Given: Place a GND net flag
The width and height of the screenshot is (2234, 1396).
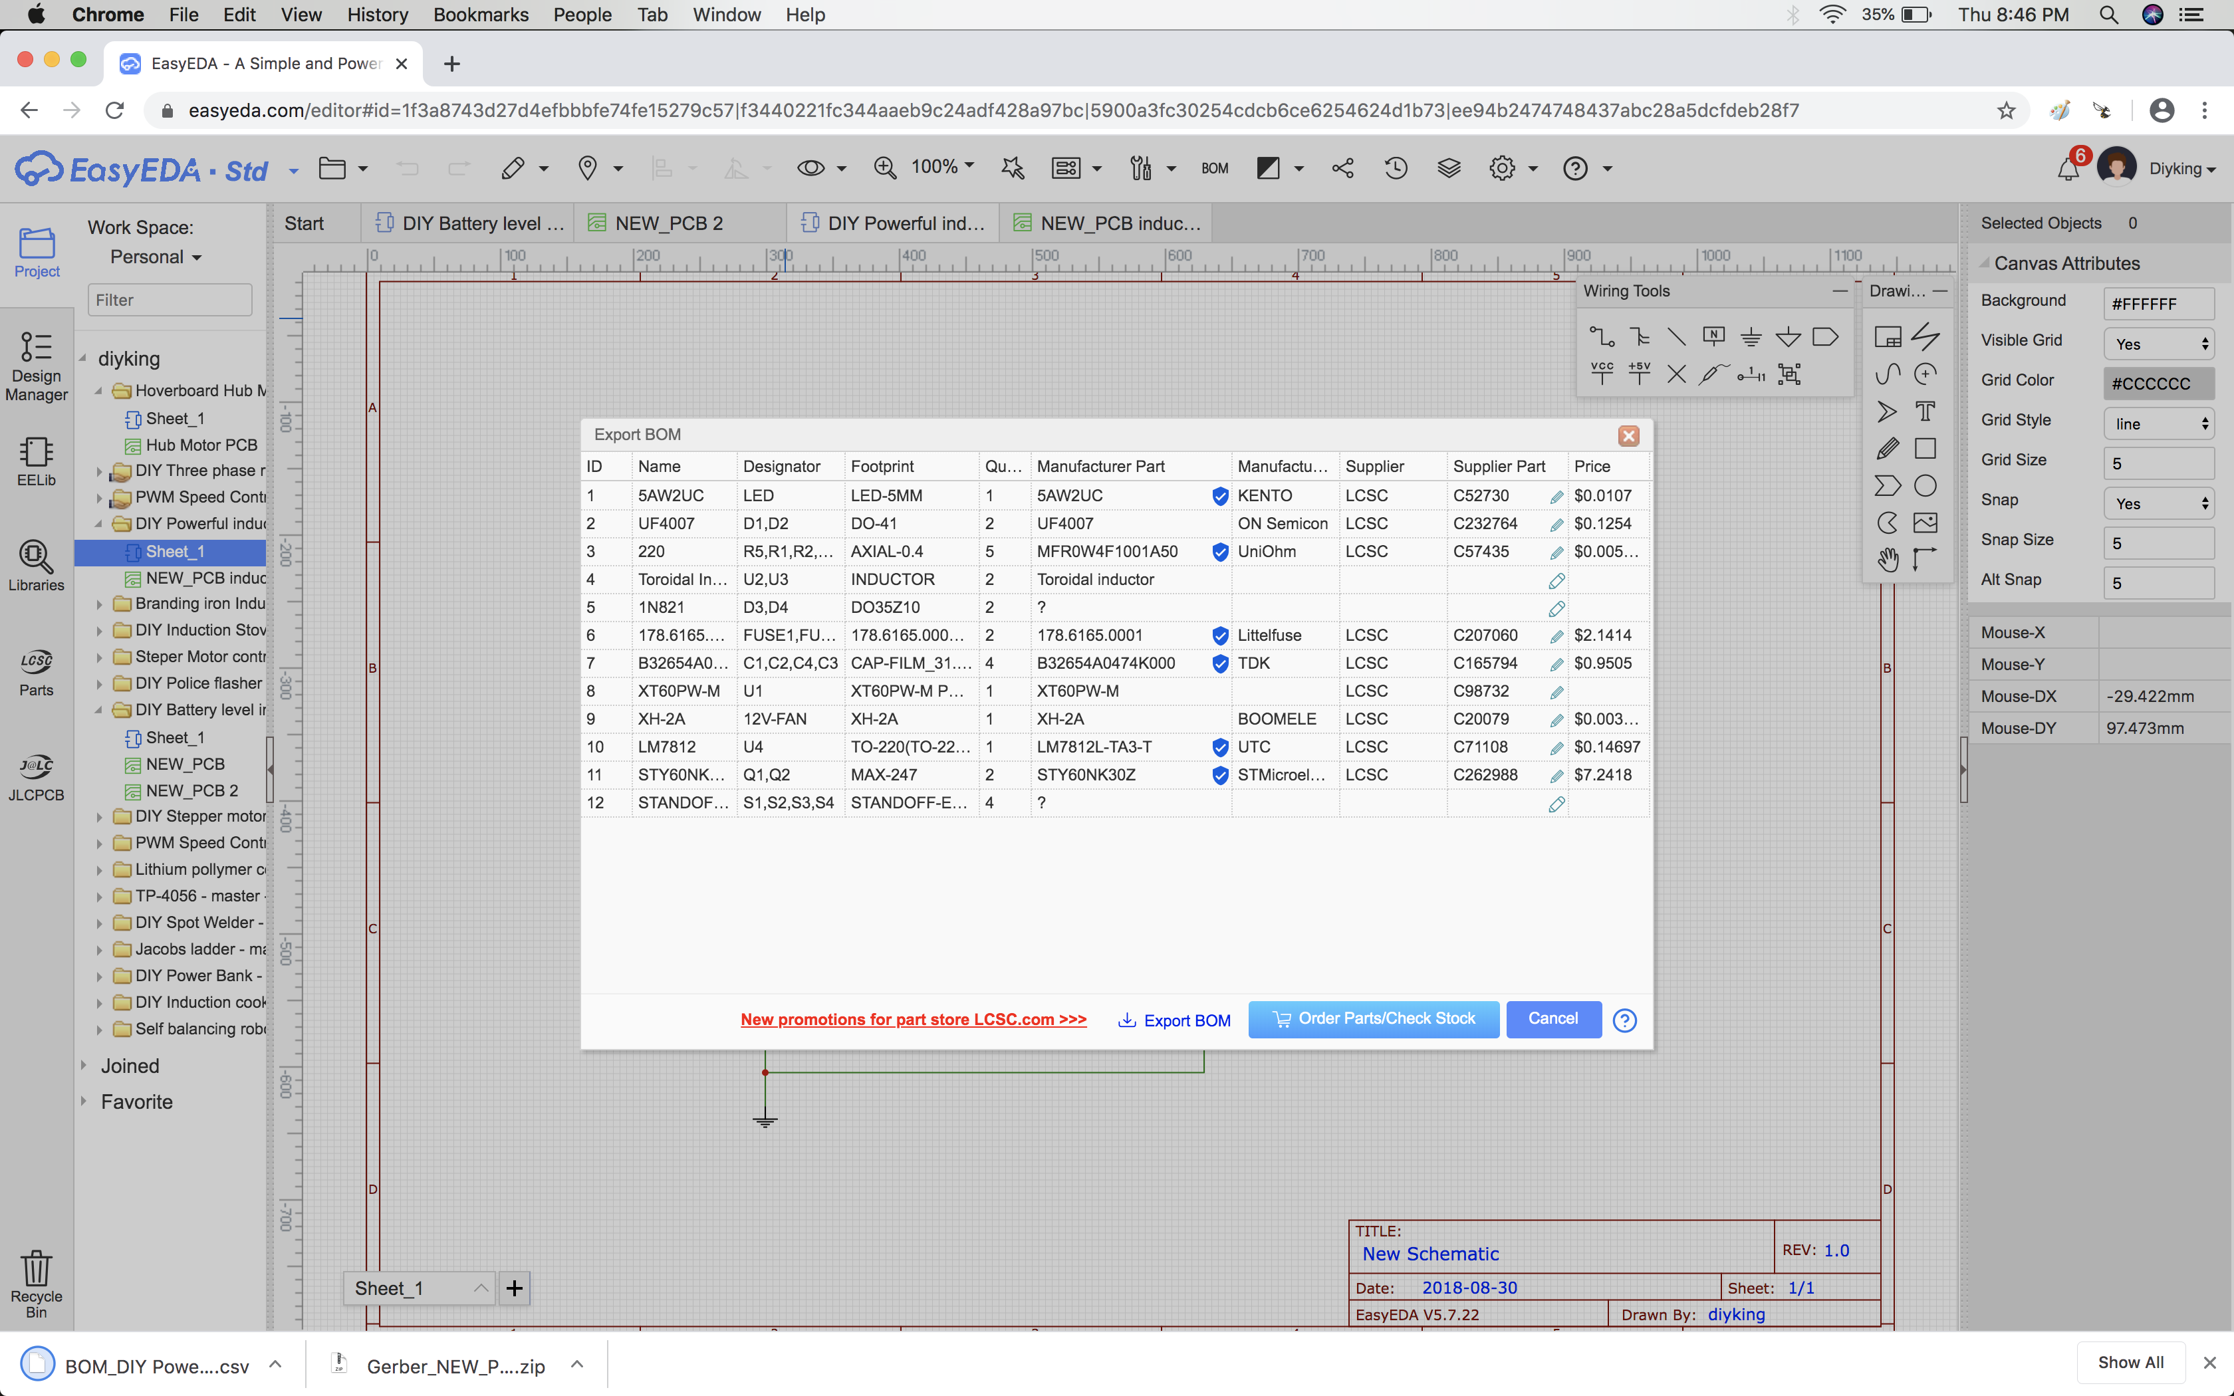Looking at the screenshot, I should pyautogui.click(x=1750, y=337).
